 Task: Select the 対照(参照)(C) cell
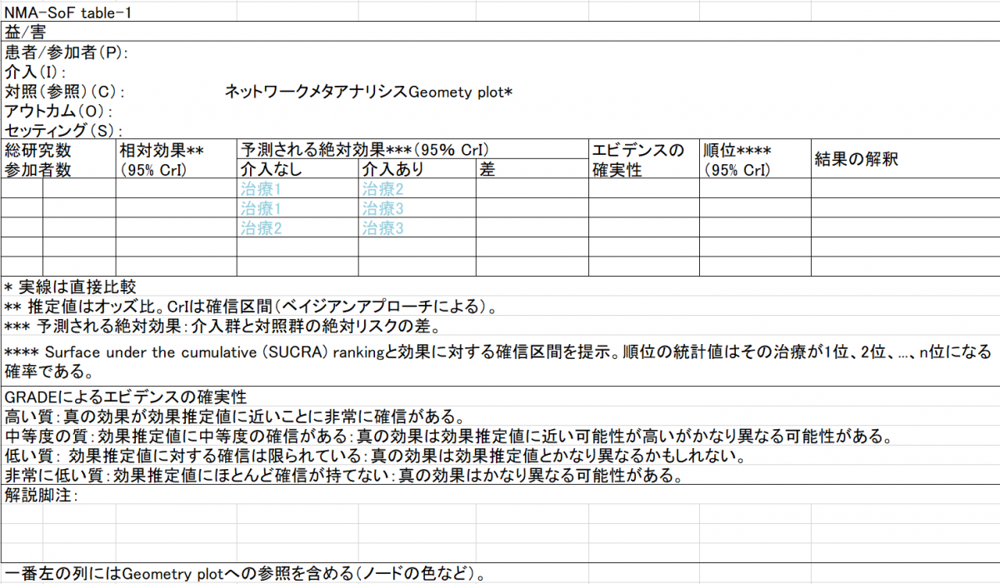[x=65, y=92]
